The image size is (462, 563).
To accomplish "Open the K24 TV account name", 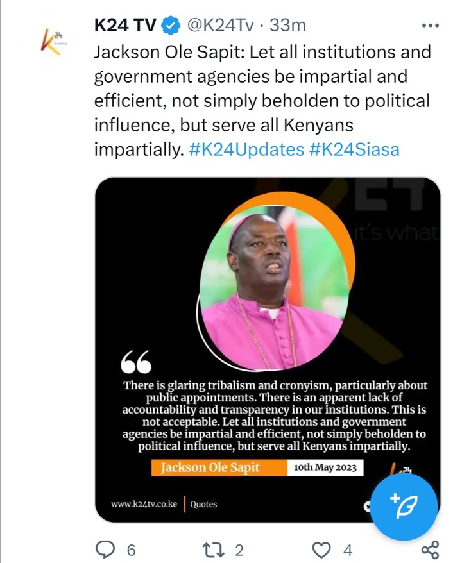I will tap(125, 26).
